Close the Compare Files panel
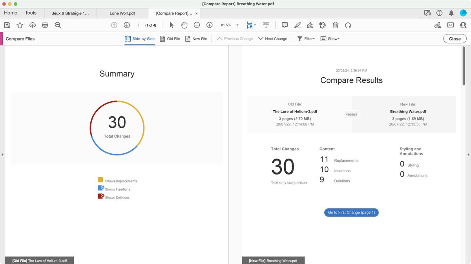This screenshot has height=264, width=471. (455, 38)
